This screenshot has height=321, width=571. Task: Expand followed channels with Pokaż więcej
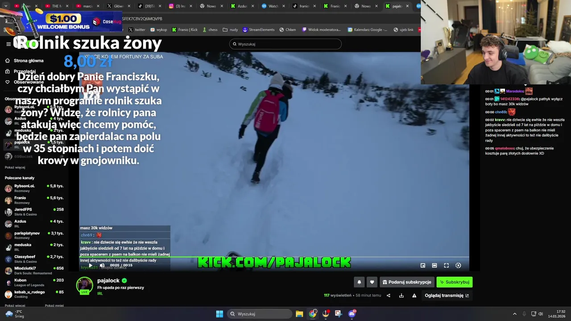(x=15, y=167)
